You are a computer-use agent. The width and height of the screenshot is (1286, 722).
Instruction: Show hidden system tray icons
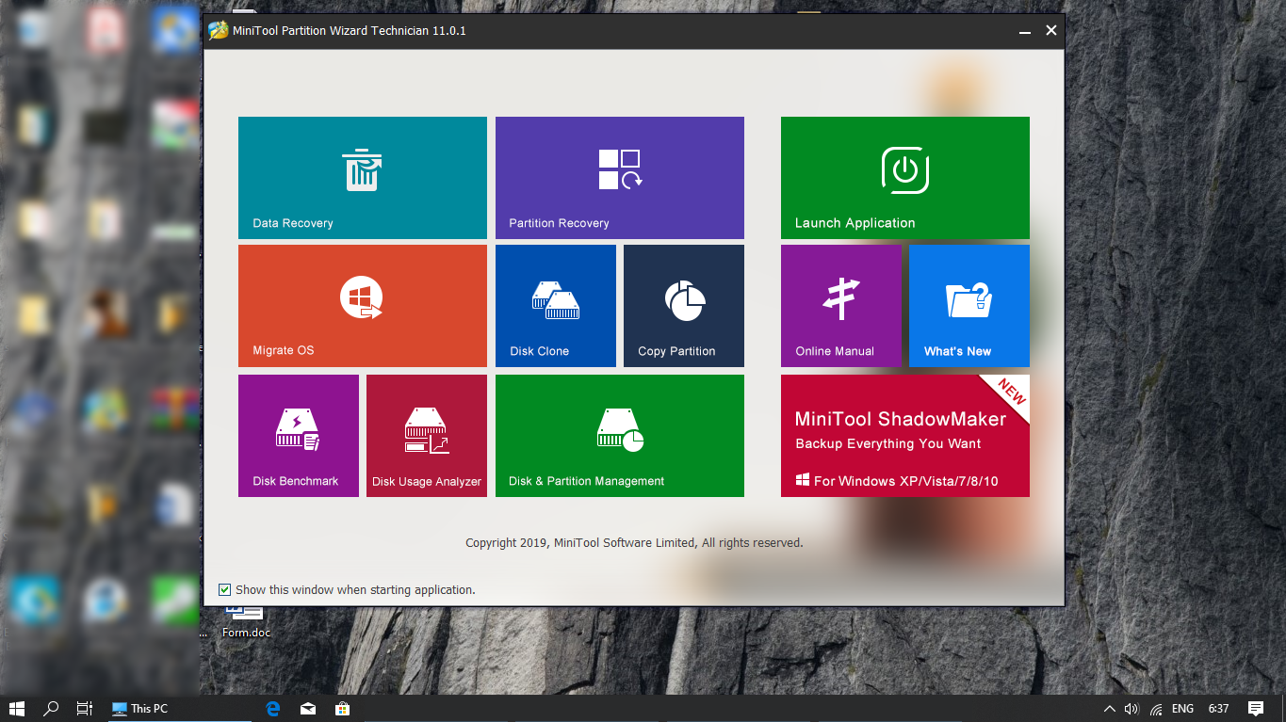pos(1109,709)
